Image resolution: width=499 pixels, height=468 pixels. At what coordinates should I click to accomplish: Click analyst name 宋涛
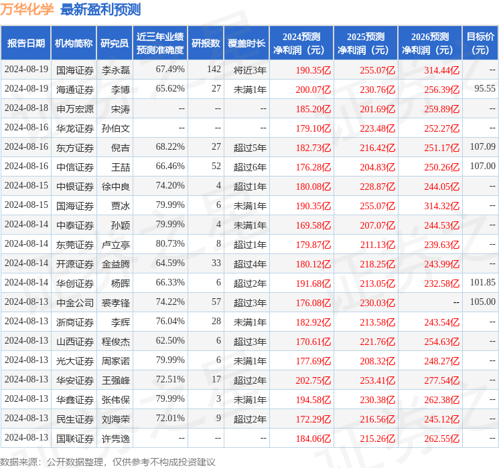tap(121, 109)
